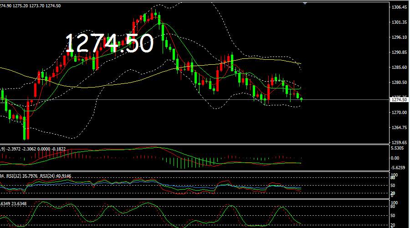
Task: Click the 1280.50 price axis label
Action: [399, 83]
